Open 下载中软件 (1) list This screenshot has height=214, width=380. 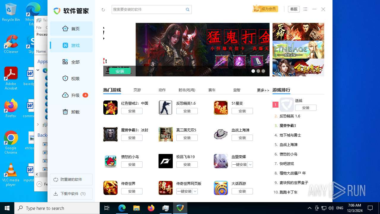point(71,194)
